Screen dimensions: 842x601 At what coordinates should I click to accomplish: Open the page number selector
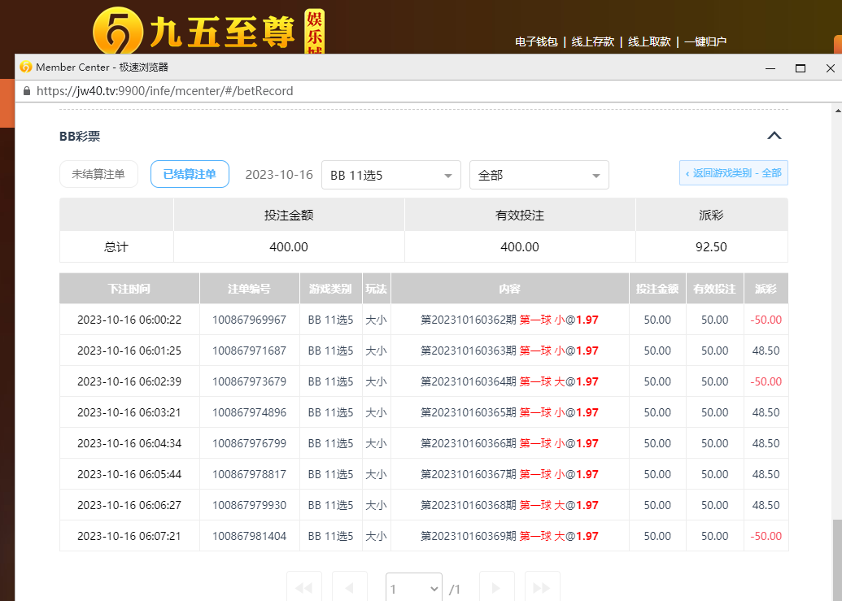tap(413, 588)
